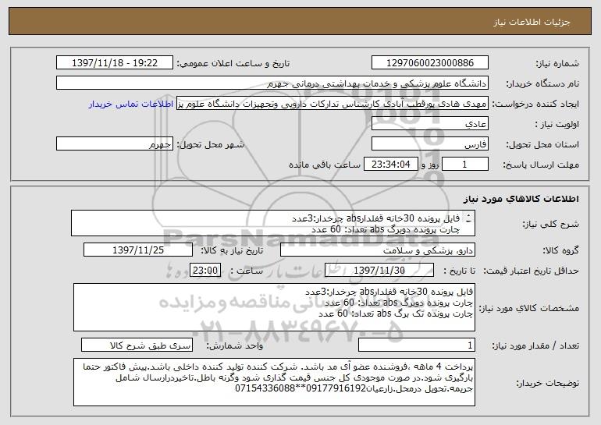
Task: Click the buyer notes text area
Action: 274,382
